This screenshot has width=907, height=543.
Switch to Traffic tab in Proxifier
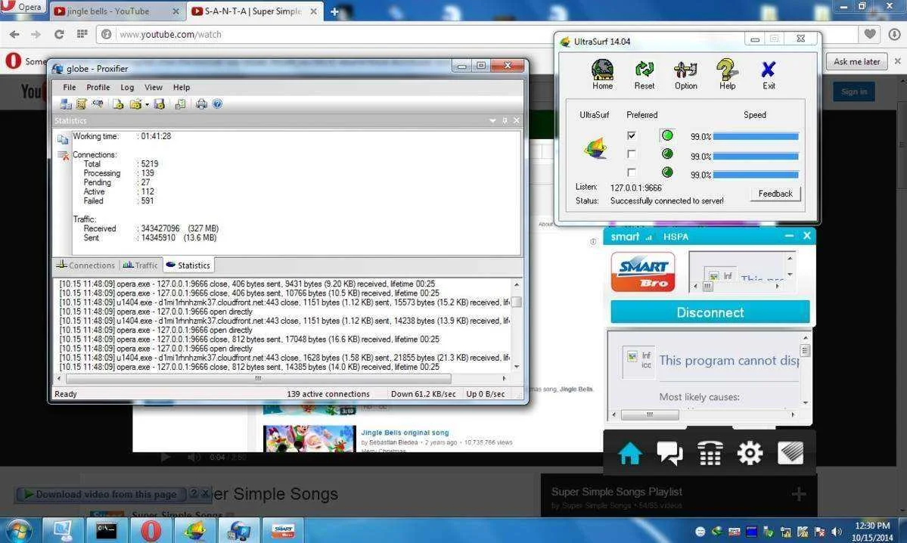(x=141, y=265)
